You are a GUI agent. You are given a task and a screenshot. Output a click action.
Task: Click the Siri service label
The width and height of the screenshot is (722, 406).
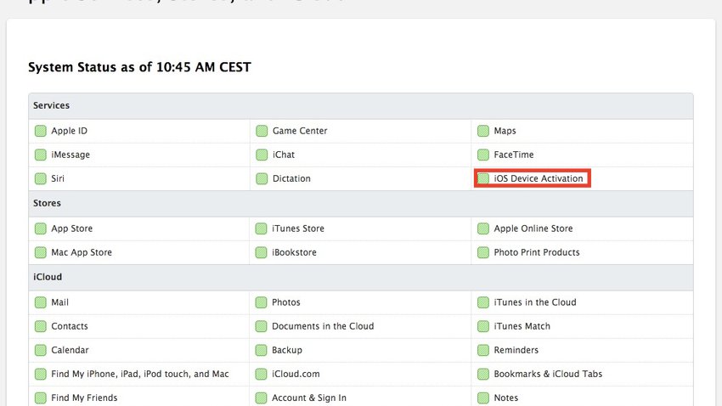[x=58, y=178]
